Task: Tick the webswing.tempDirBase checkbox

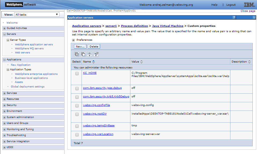Action: [77, 126]
